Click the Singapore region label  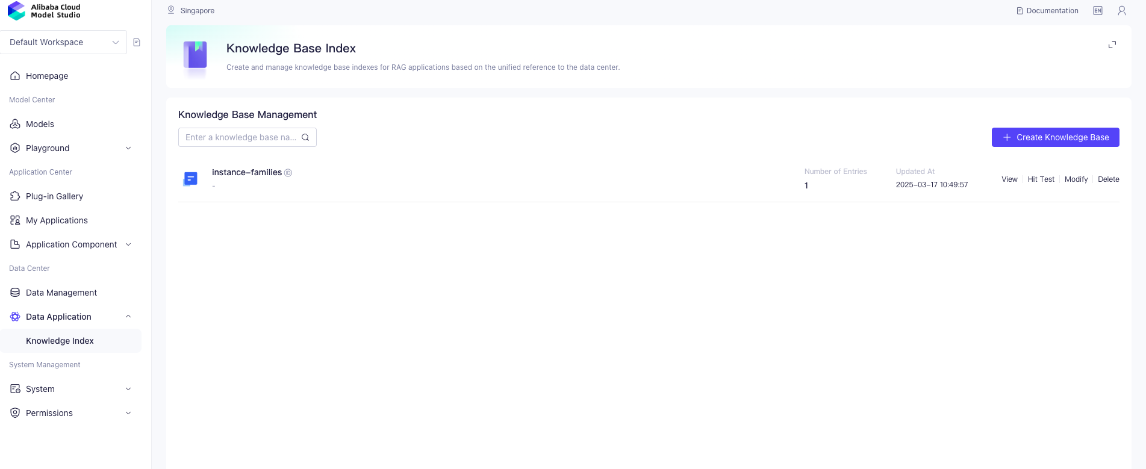198,11
